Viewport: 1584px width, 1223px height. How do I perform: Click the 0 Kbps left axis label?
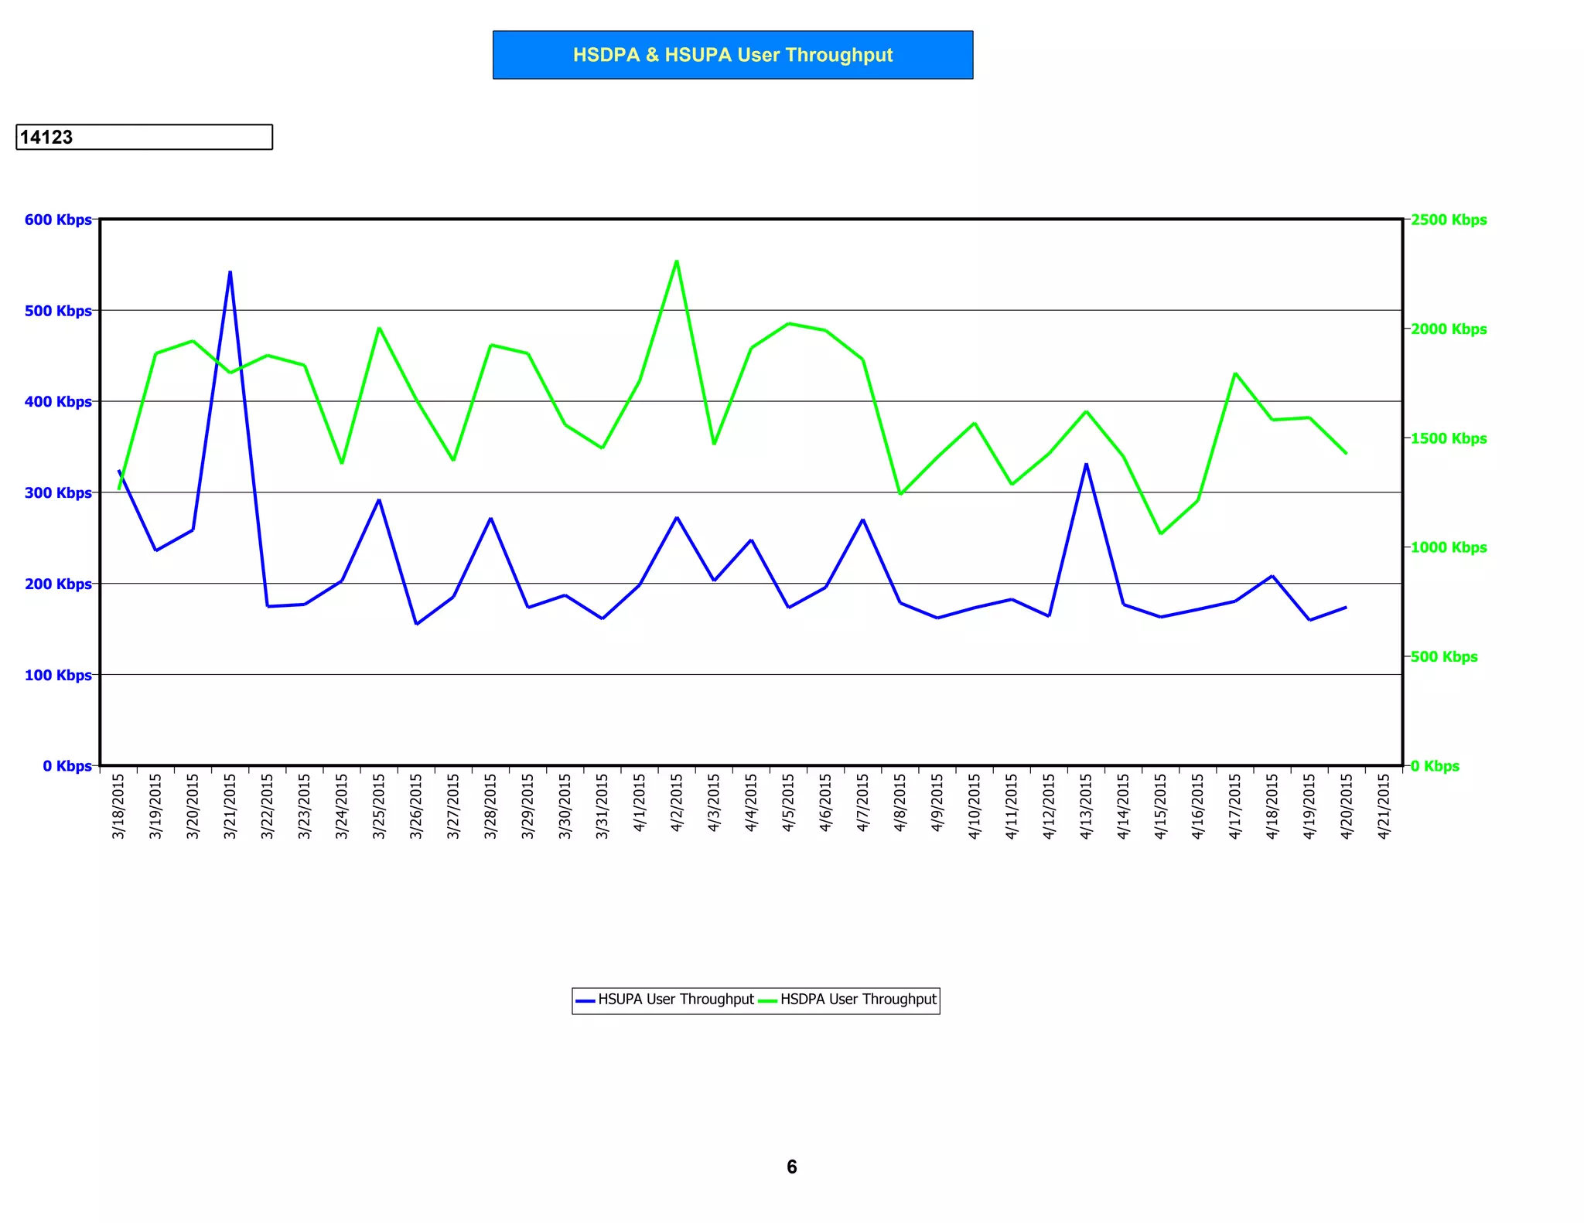click(x=67, y=766)
